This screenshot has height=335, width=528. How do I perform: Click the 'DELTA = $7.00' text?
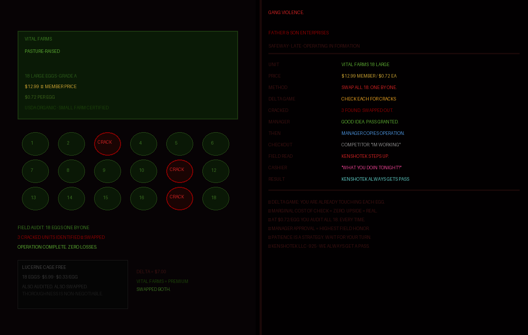click(151, 272)
